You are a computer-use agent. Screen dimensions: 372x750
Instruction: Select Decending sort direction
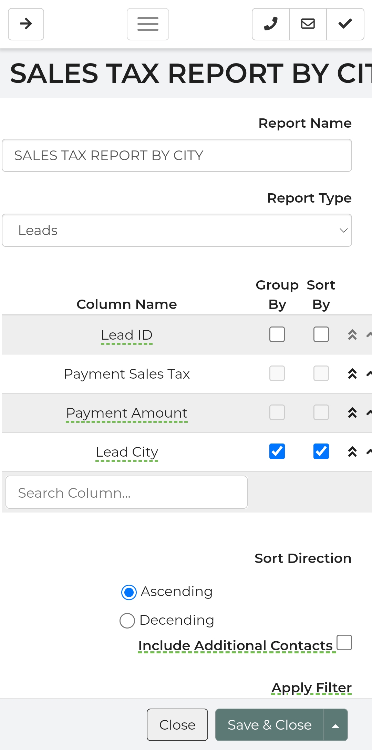[x=127, y=621]
